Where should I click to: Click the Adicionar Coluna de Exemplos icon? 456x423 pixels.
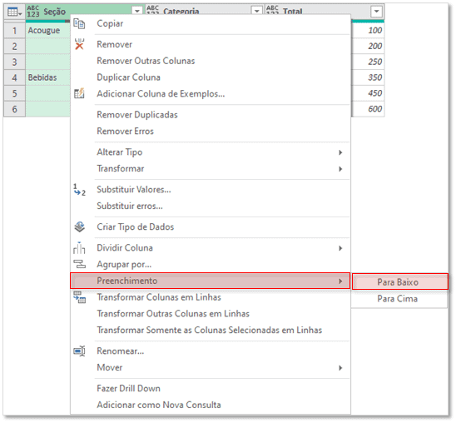tap(79, 94)
